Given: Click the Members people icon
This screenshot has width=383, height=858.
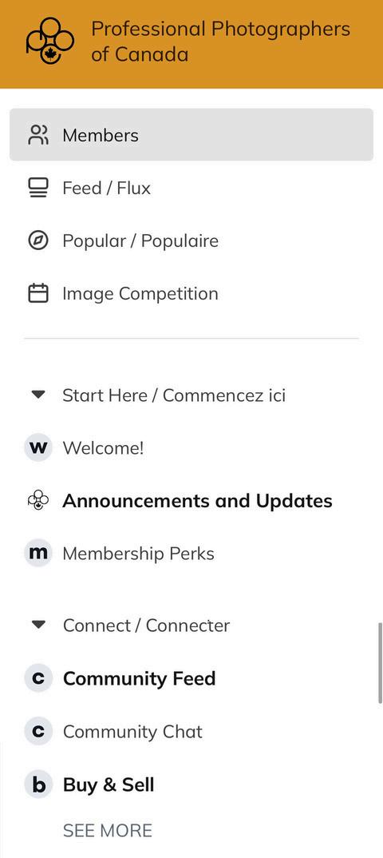Looking at the screenshot, I should (x=38, y=135).
